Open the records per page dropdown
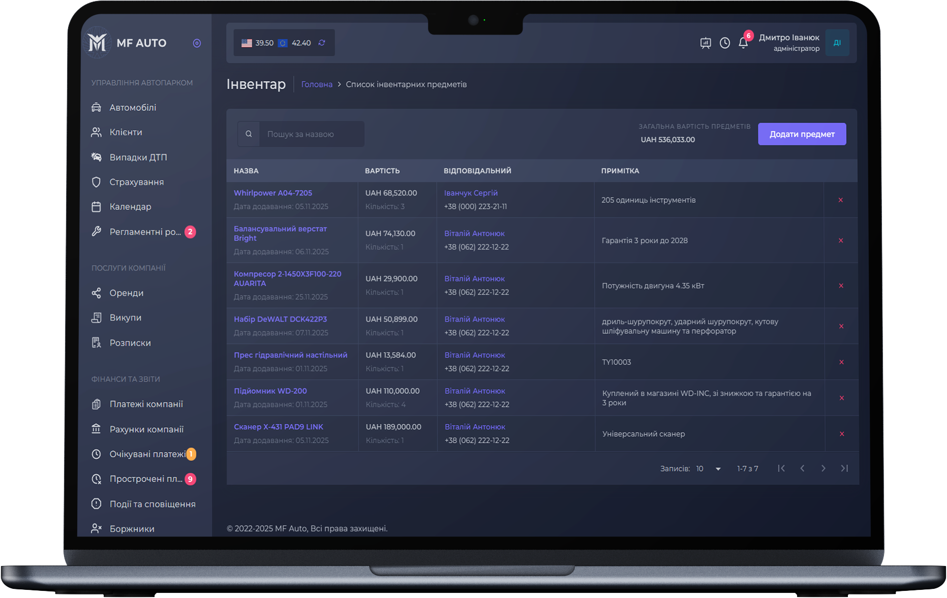The width and height of the screenshot is (947, 598). (x=709, y=468)
